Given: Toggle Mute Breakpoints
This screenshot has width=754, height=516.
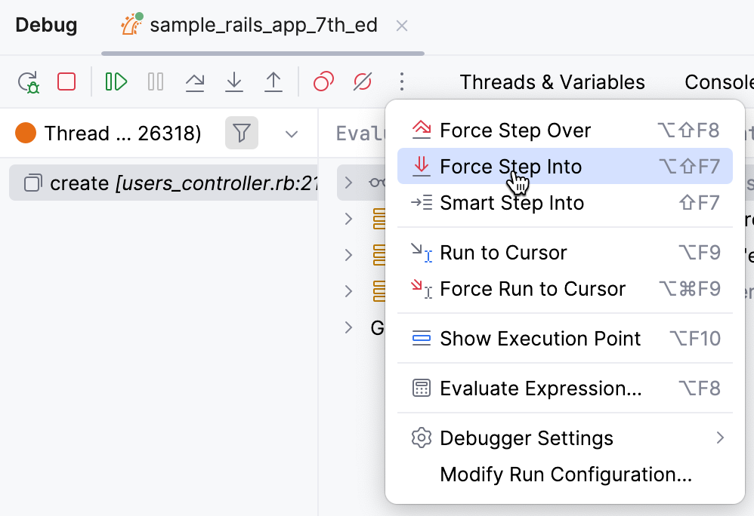Looking at the screenshot, I should pyautogui.click(x=362, y=81).
